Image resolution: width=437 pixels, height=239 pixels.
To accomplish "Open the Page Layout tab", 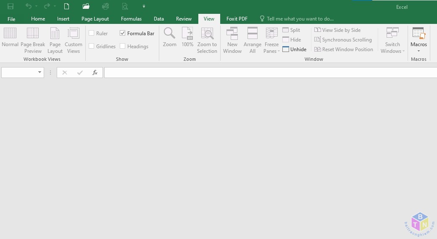I will click(95, 19).
